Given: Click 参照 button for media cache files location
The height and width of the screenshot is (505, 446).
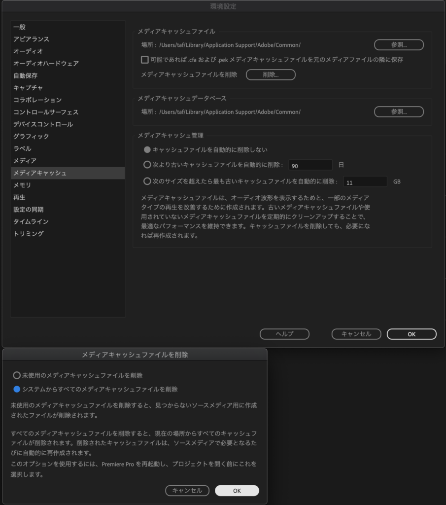Looking at the screenshot, I should 399,45.
